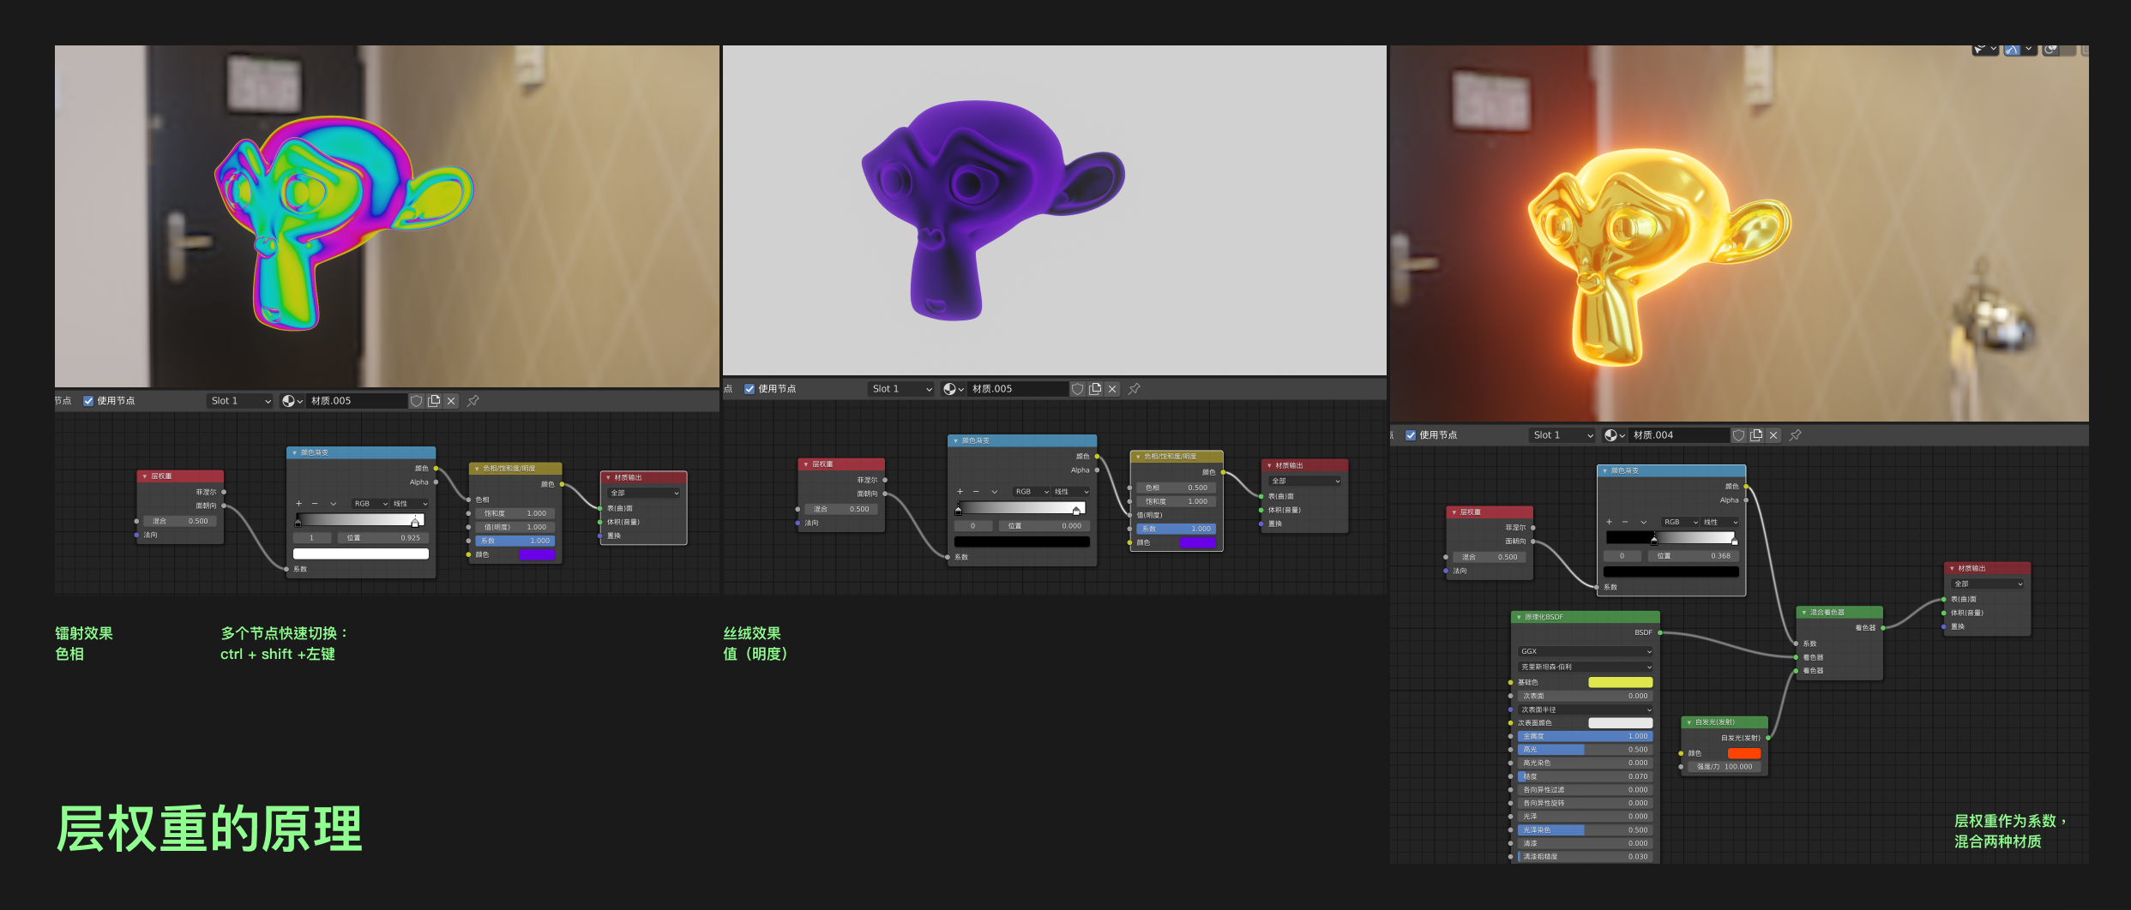The width and height of the screenshot is (2131, 910).
Task: Open ramp tools chevron menu in iridescent panel
Action: coord(333,504)
